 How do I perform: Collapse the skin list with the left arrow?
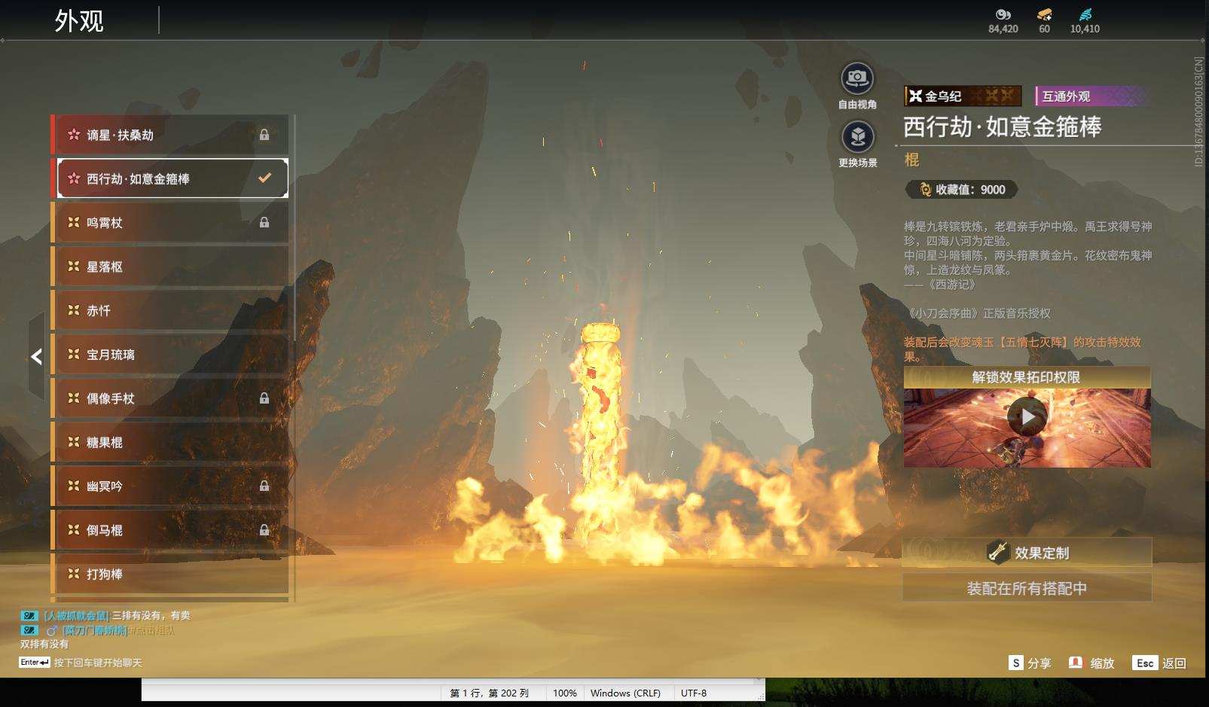pos(36,356)
